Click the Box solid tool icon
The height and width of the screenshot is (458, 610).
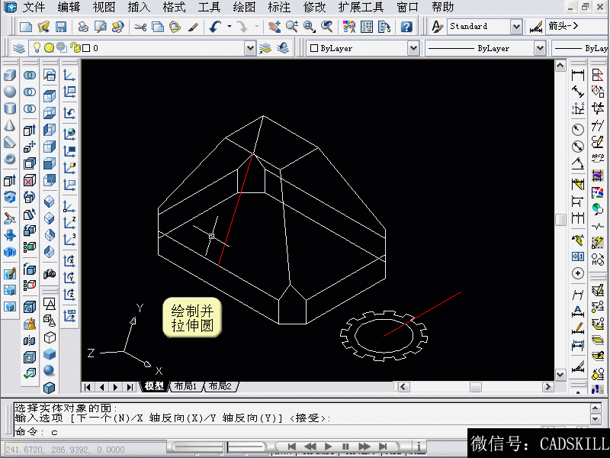click(x=10, y=76)
